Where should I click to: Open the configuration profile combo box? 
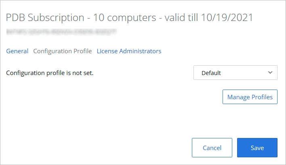click(235, 73)
